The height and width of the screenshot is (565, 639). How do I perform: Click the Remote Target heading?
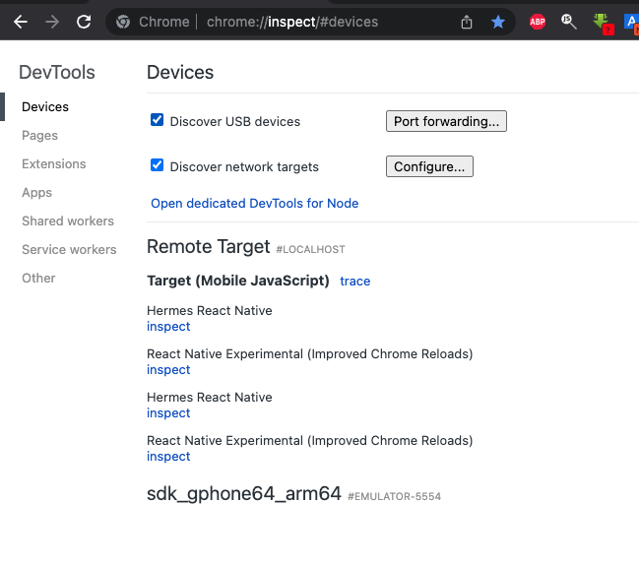pos(209,246)
